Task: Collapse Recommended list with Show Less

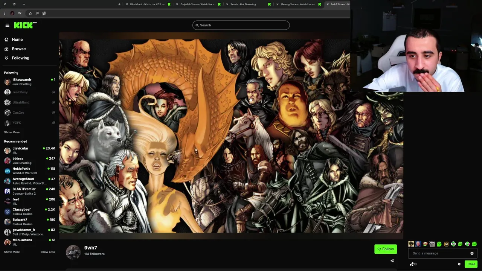Action: coord(47,252)
